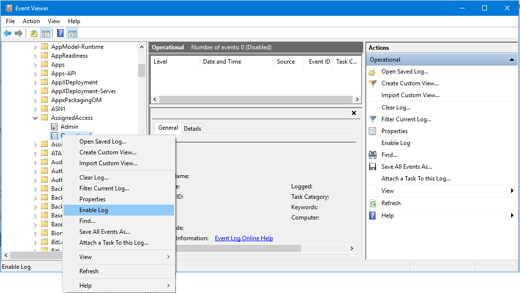This screenshot has width=520, height=293.
Task: Collapse the AssignedAccess tree node
Action: 35,118
